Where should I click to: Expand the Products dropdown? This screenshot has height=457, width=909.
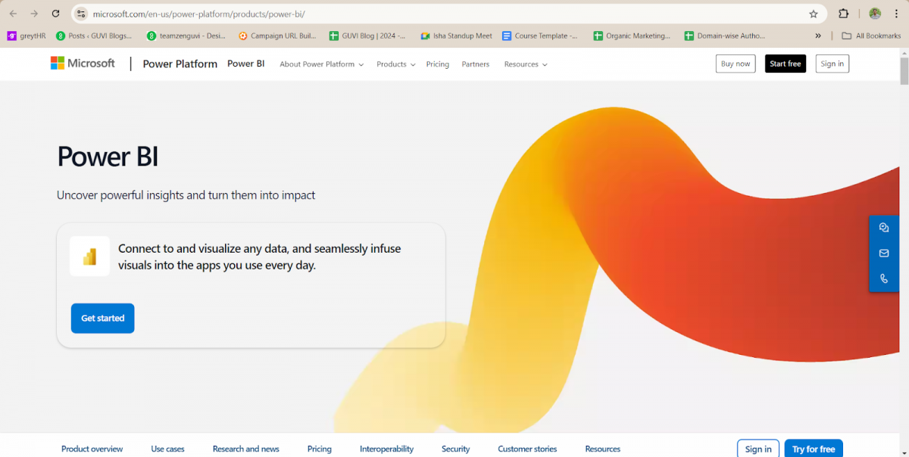pos(395,64)
